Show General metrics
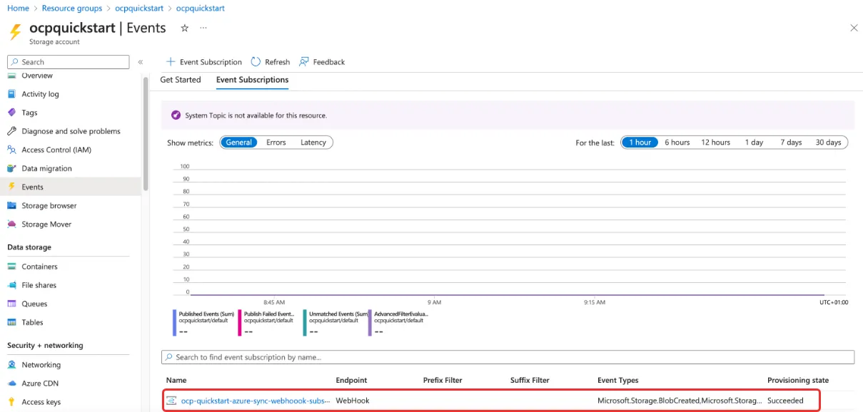This screenshot has width=863, height=412. click(238, 143)
